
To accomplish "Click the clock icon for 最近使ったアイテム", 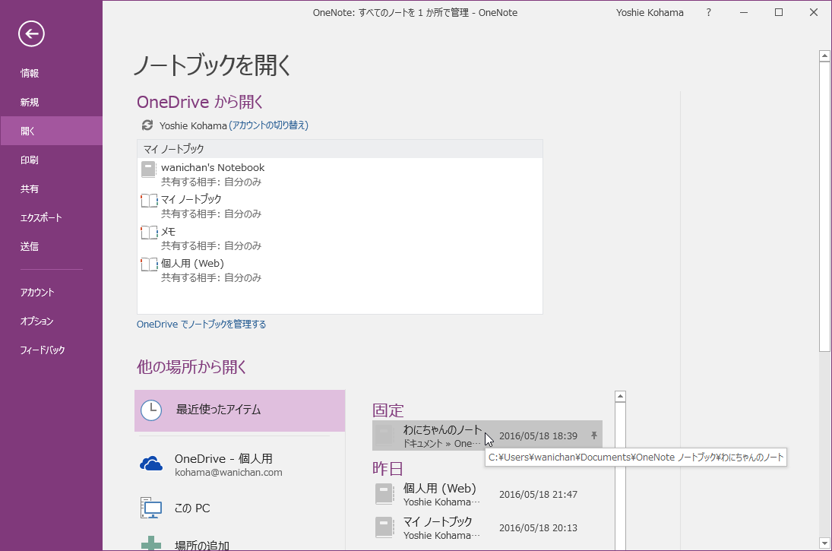I will pos(151,410).
